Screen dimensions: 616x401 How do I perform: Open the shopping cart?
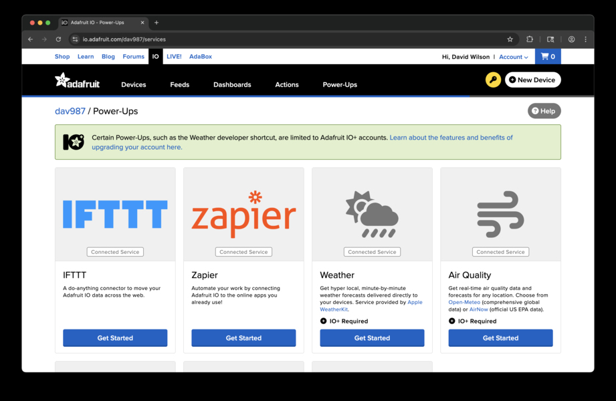point(547,56)
